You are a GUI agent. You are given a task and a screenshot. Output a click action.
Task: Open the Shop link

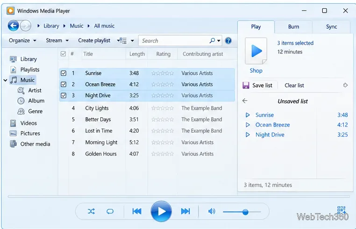pyautogui.click(x=256, y=71)
